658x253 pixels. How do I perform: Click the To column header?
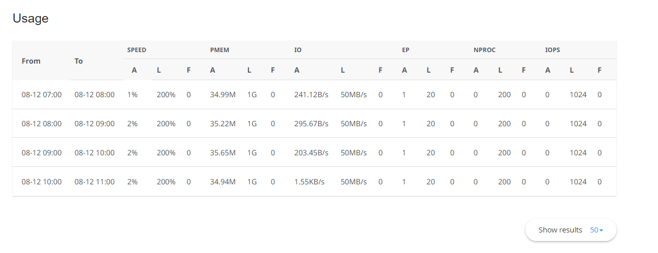tap(79, 61)
